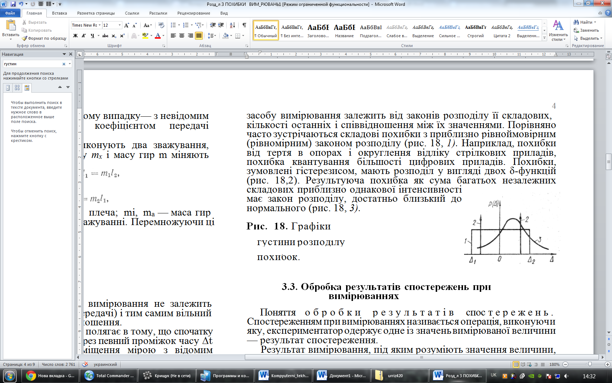Open the Font dialog launcher

click(x=164, y=46)
